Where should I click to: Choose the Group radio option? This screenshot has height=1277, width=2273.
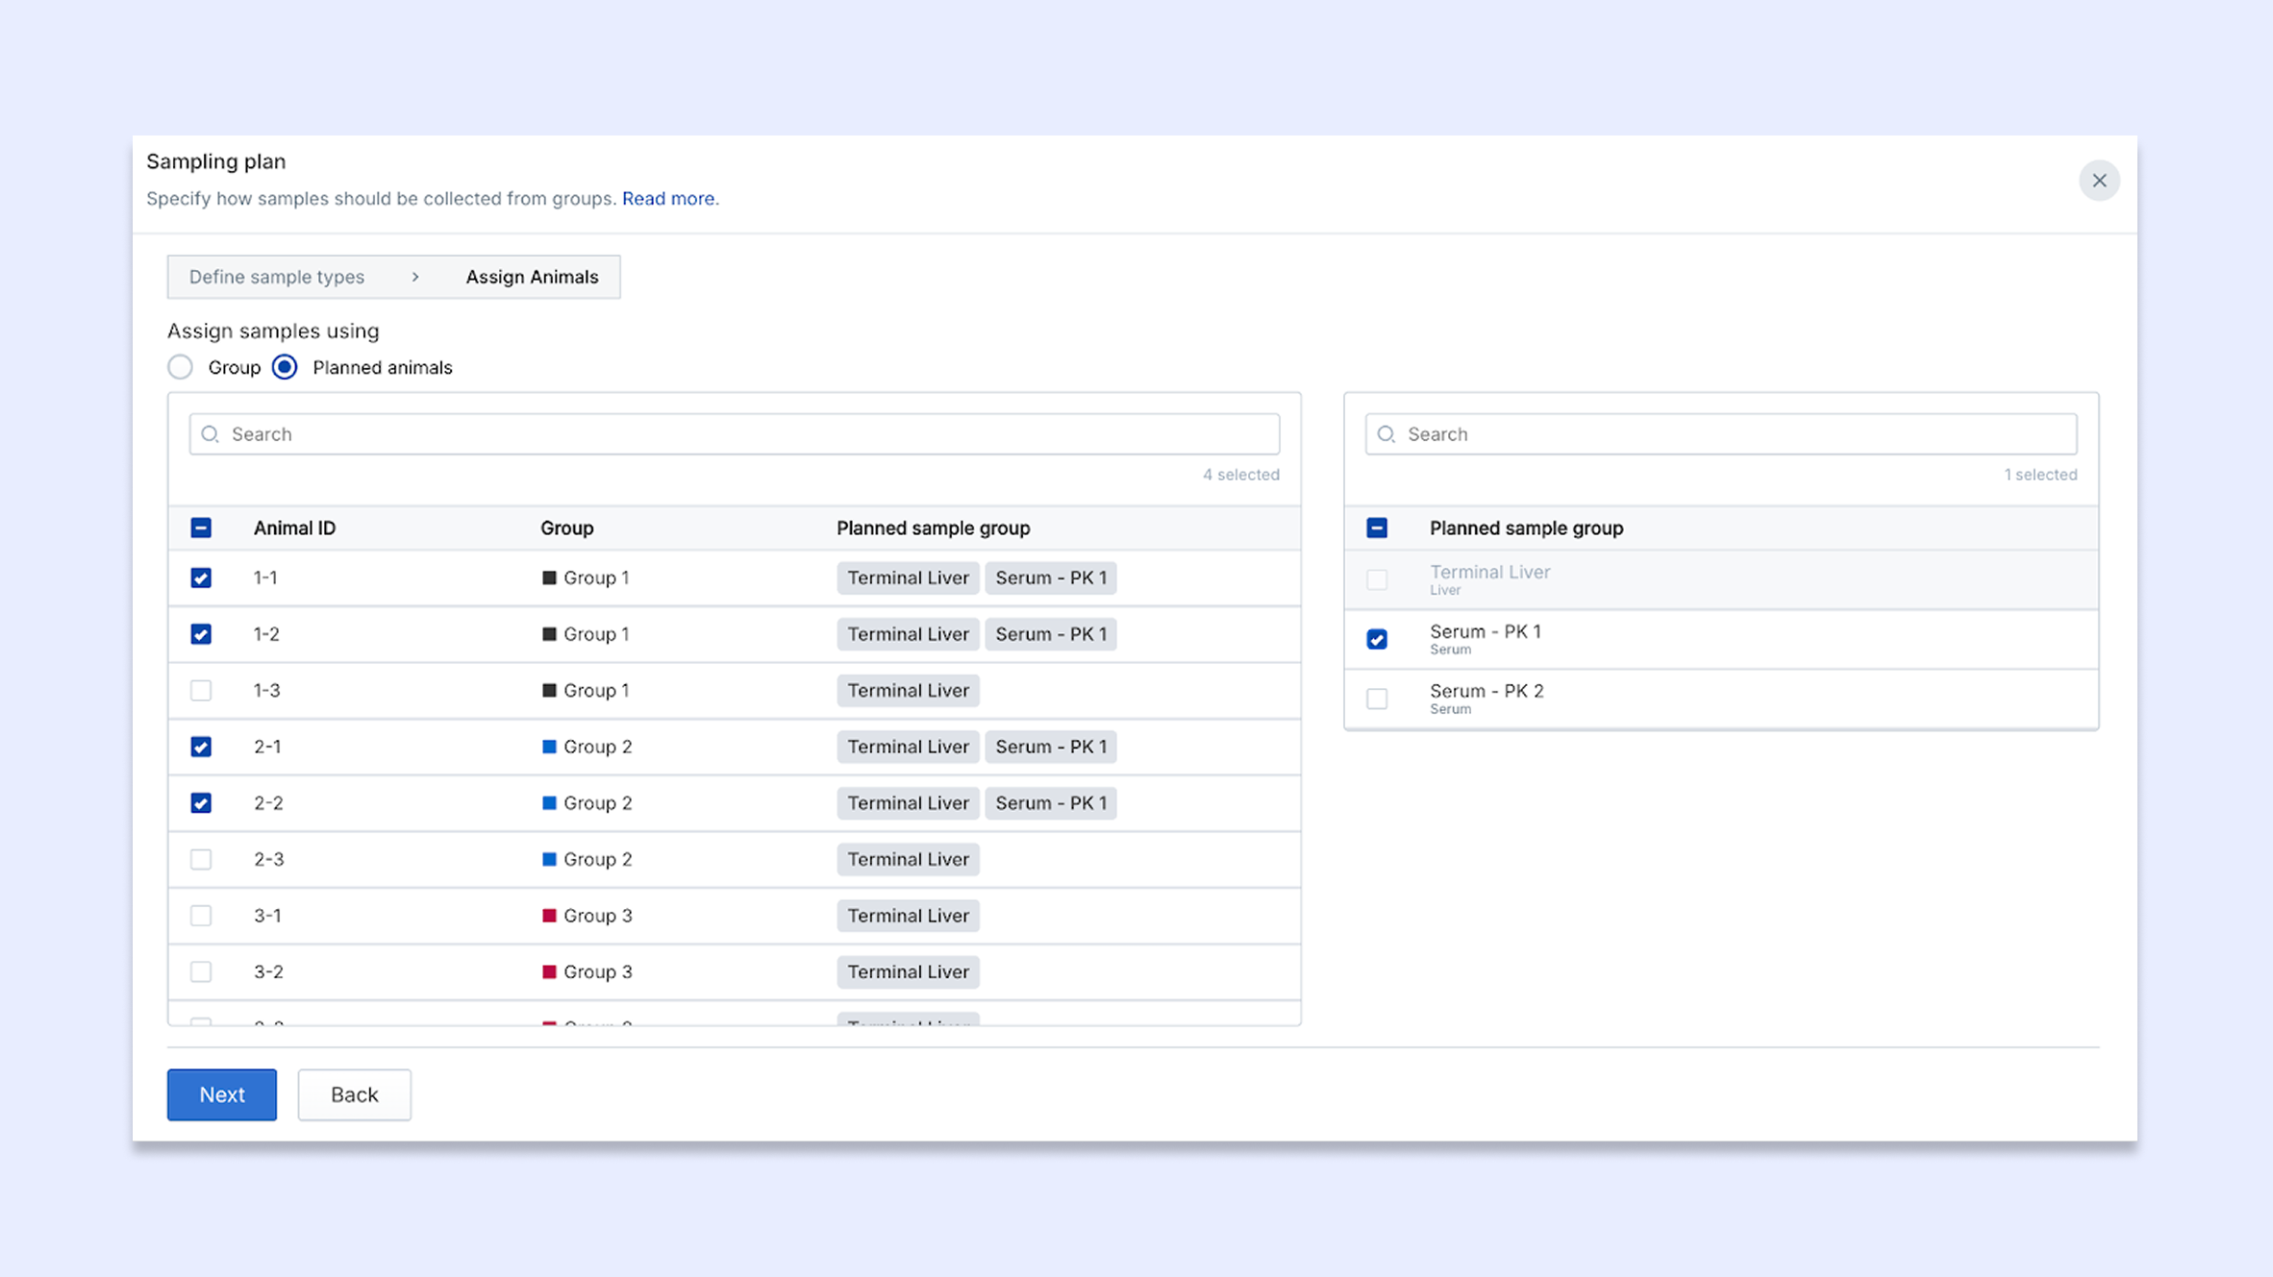(181, 367)
